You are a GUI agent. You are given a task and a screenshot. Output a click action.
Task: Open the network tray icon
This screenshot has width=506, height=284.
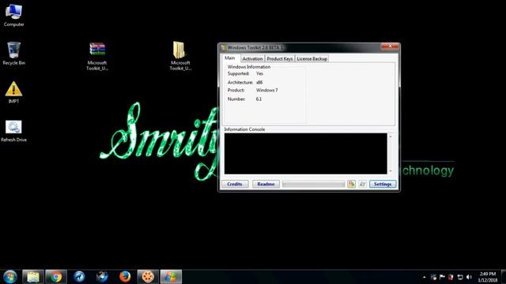(x=460, y=277)
